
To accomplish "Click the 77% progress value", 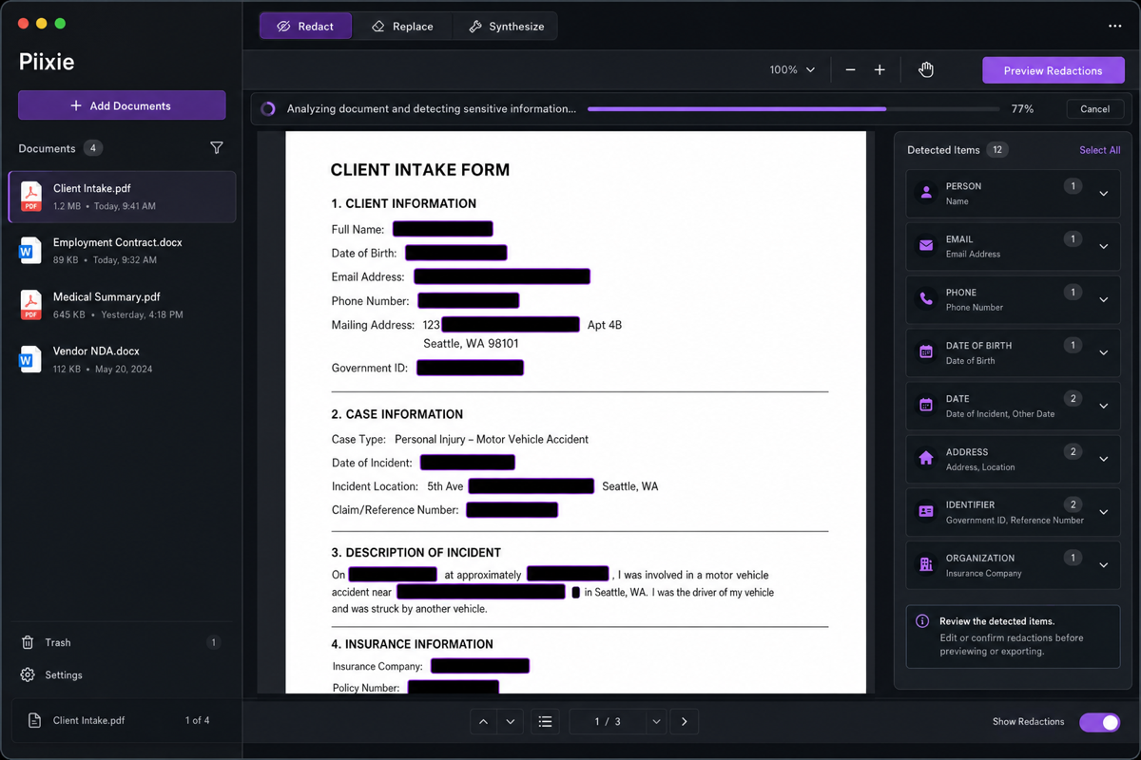I will point(1022,109).
